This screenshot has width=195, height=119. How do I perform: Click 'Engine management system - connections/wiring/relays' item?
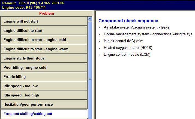(148, 34)
